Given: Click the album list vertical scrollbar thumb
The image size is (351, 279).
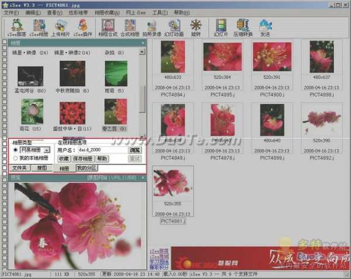Looking at the screenshot, I should tap(142, 99).
